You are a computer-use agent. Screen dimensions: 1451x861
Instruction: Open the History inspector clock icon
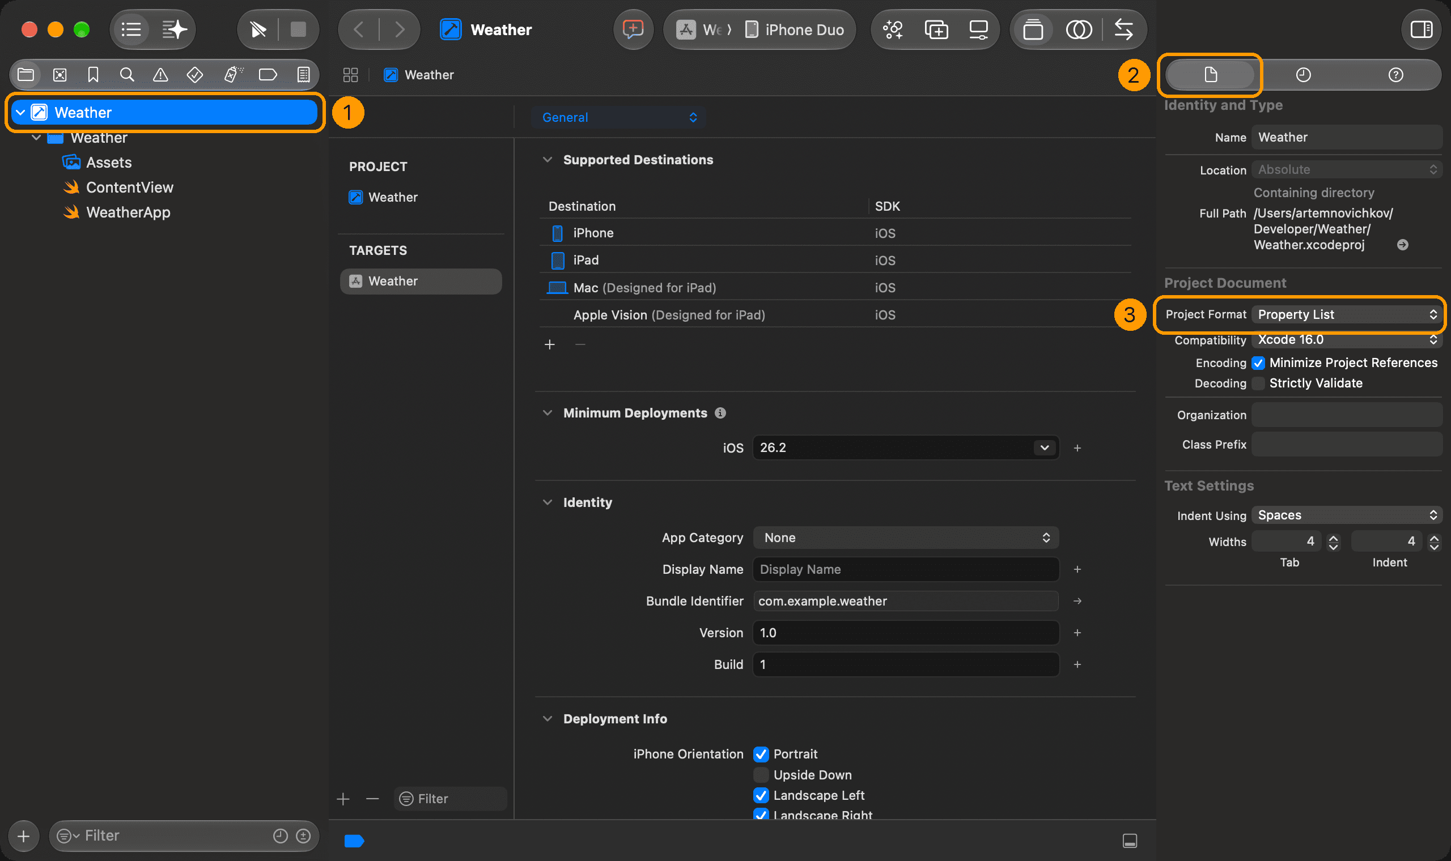(1303, 75)
